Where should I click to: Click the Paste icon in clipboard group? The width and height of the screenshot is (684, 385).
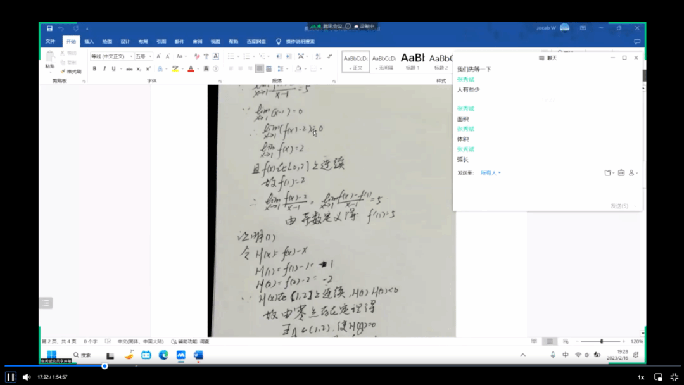[x=50, y=59]
